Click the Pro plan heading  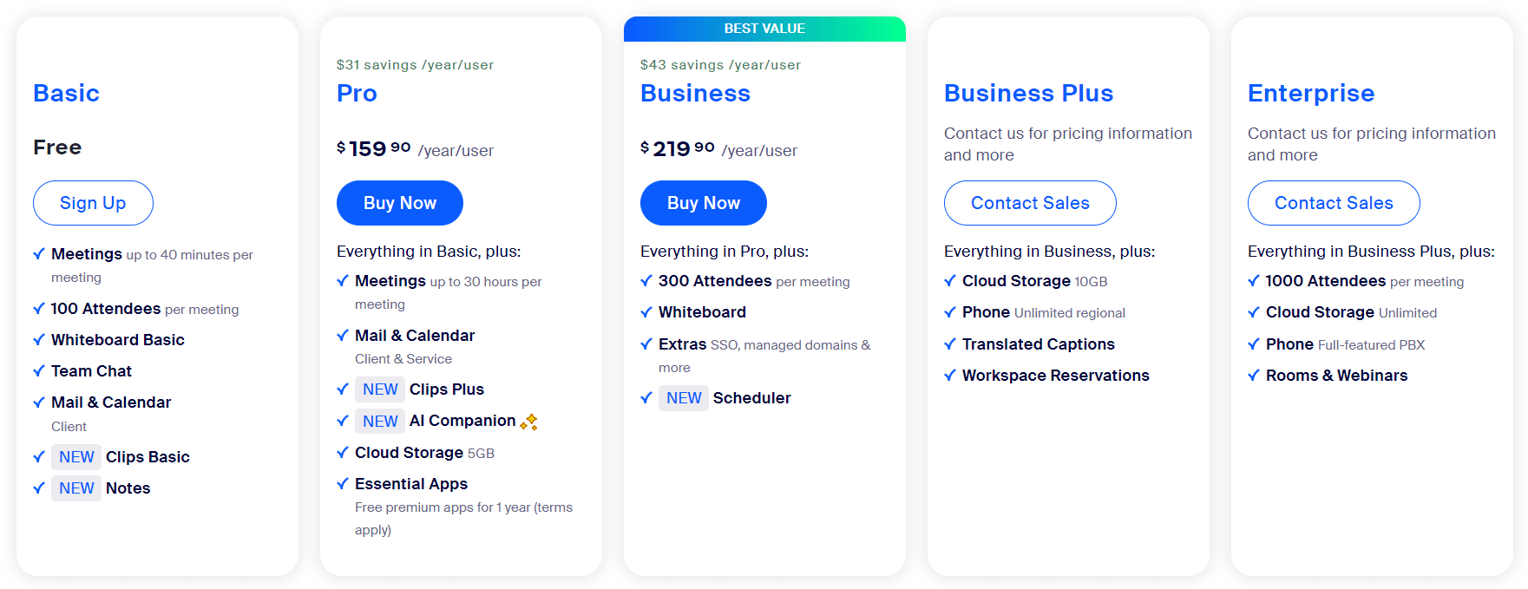coord(357,93)
